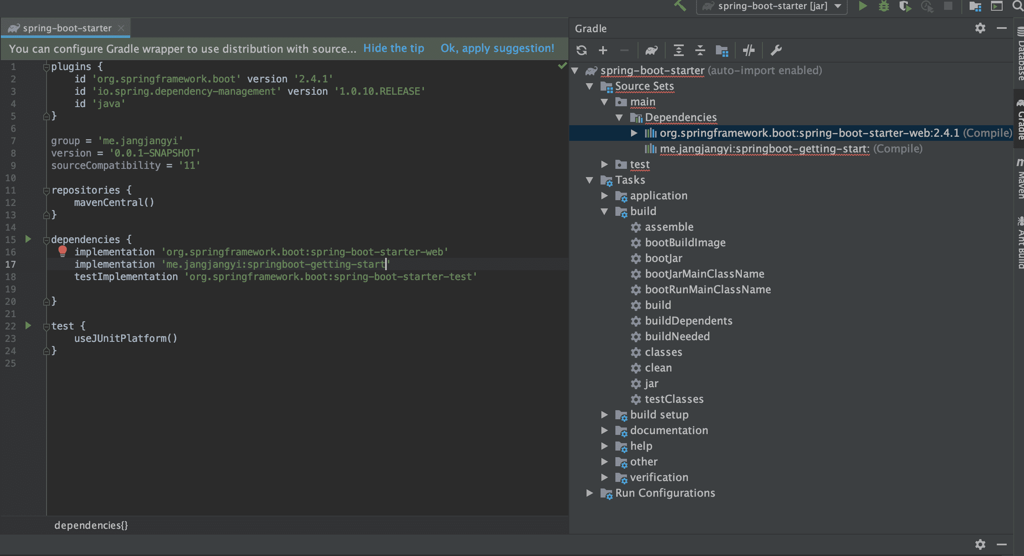
Task: Expand Run Configurations node
Action: pos(589,493)
